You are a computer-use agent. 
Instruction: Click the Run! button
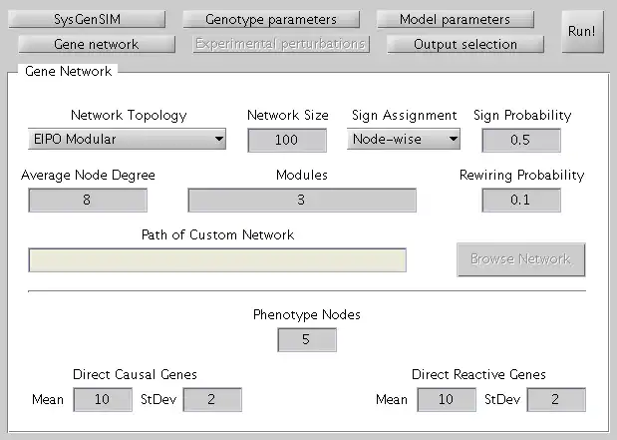click(x=582, y=32)
